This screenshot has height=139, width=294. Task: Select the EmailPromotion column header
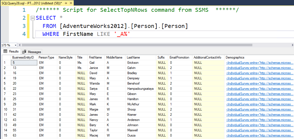tap(180, 57)
